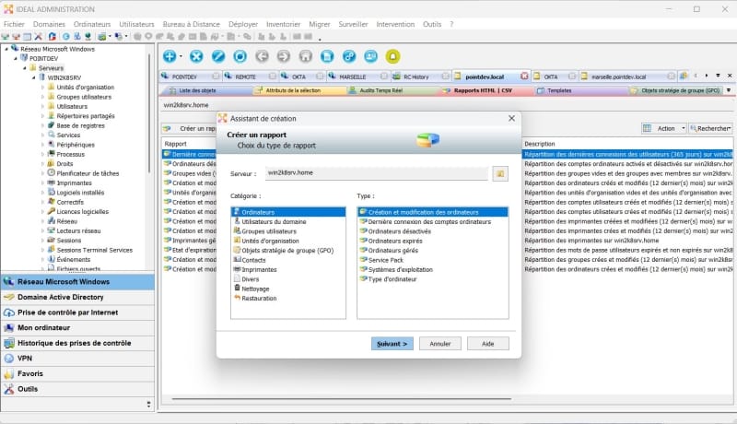Click the server browse icon beside Serveur field
737x424 pixels.
500,173
